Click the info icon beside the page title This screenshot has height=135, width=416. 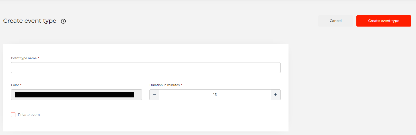[x=63, y=21]
